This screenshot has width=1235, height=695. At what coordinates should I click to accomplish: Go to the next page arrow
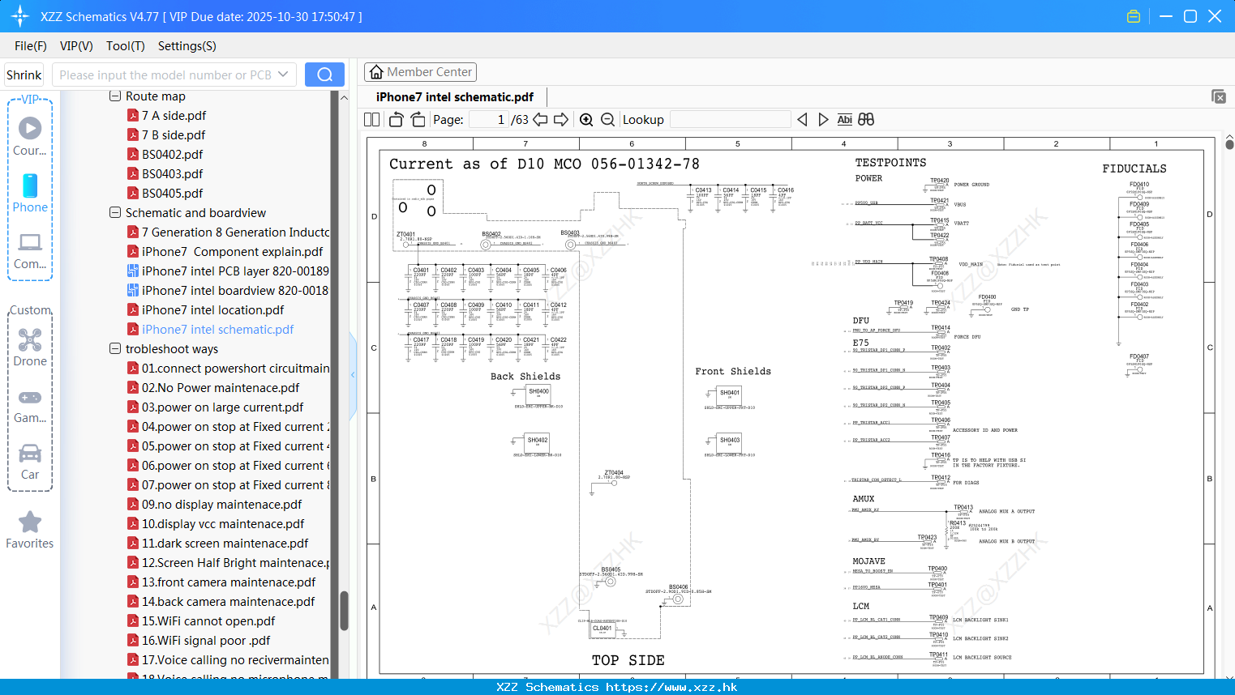click(x=561, y=120)
